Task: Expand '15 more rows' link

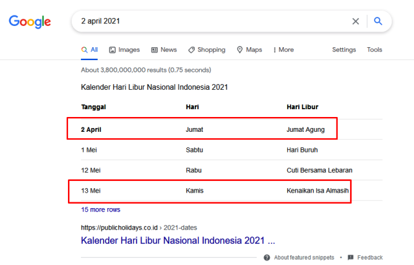Action: tap(101, 209)
